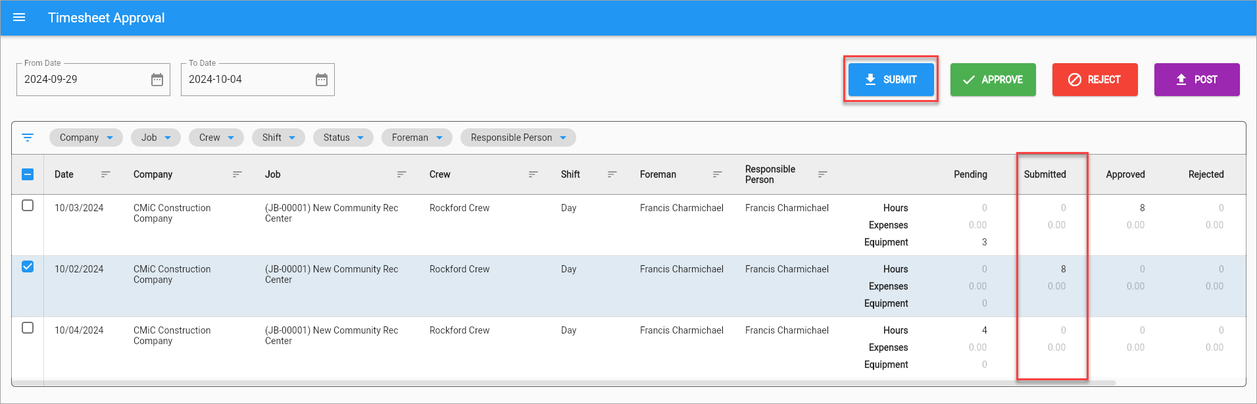
Task: Toggle the select-all header checkbox
Action: pos(28,174)
